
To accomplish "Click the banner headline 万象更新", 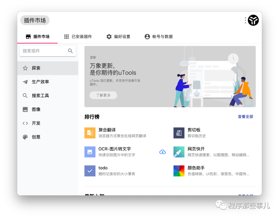I will tap(102, 66).
